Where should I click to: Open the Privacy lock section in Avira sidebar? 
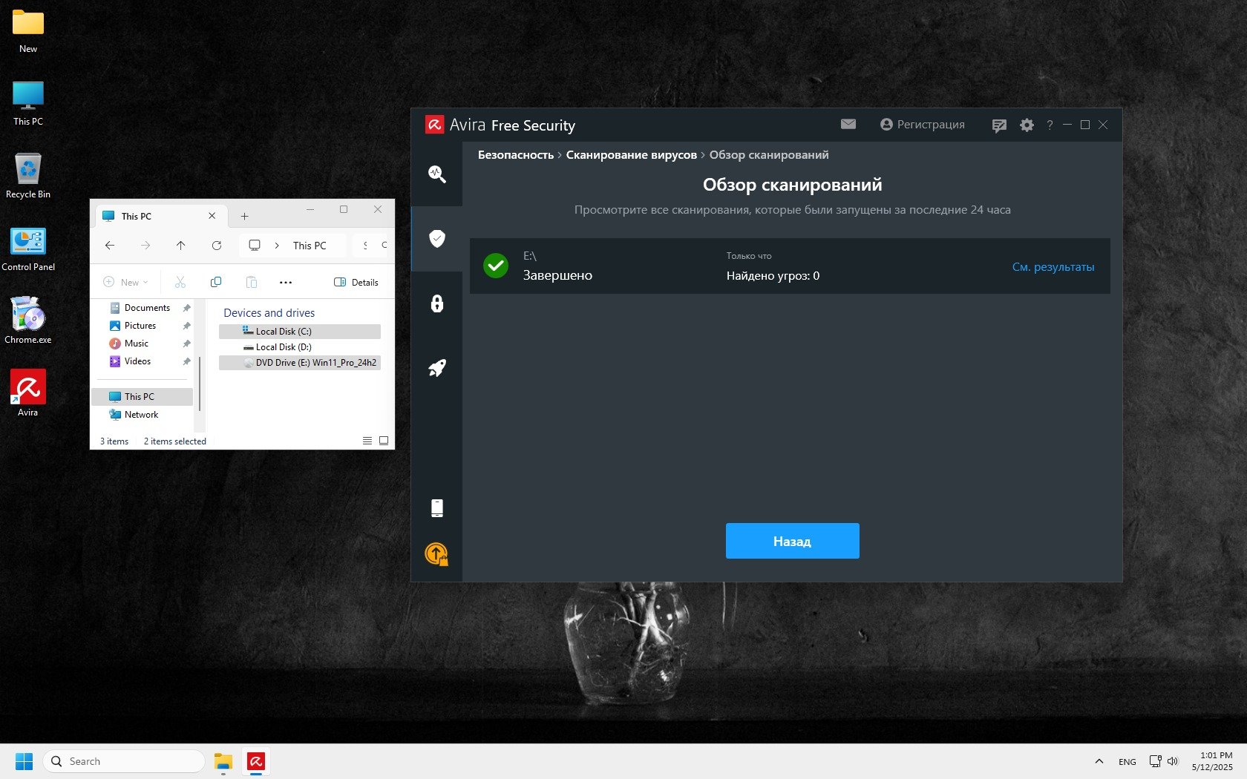(437, 303)
